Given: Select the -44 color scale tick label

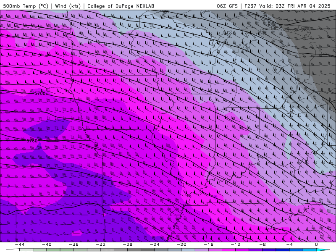Looking at the screenshot, I should (19, 244).
